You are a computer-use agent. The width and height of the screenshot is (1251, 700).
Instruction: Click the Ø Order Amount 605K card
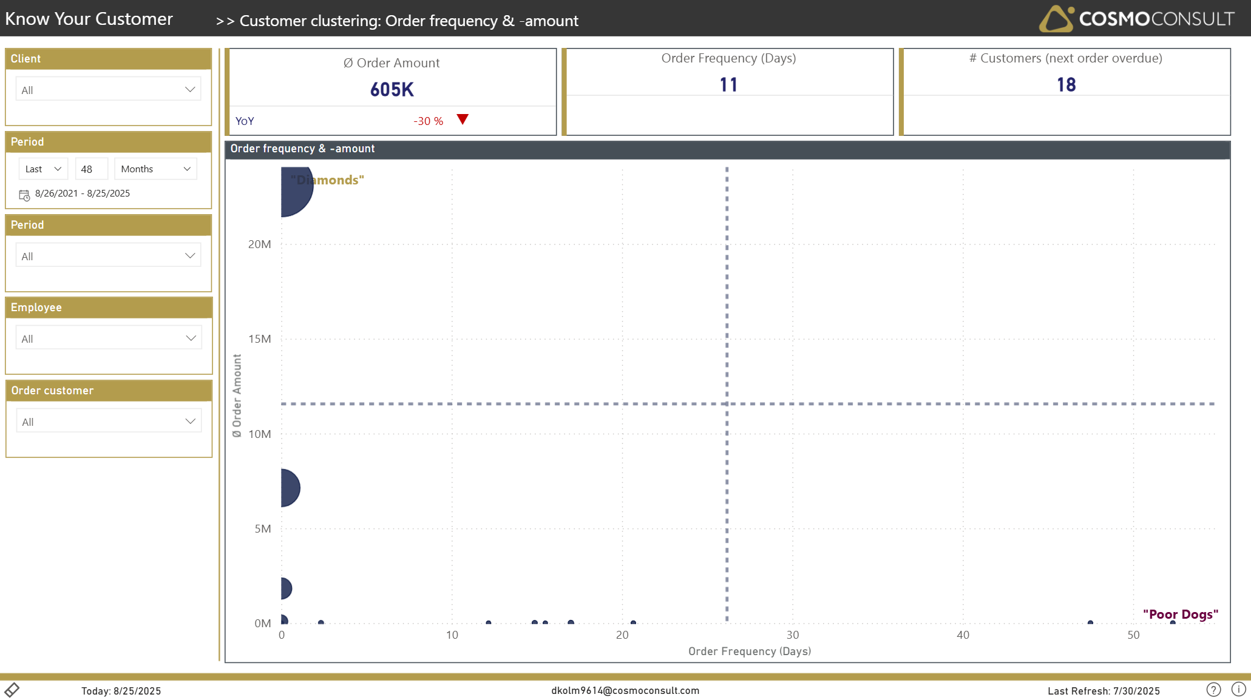(x=392, y=89)
